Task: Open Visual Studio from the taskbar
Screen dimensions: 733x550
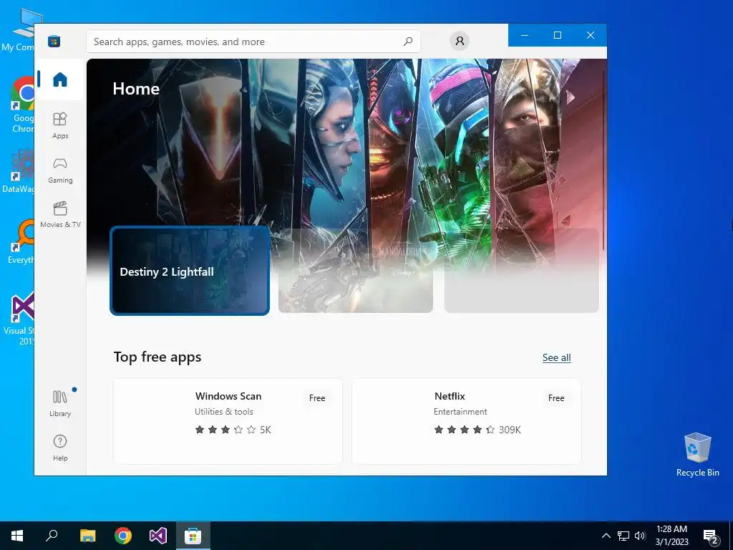Action: click(x=158, y=536)
